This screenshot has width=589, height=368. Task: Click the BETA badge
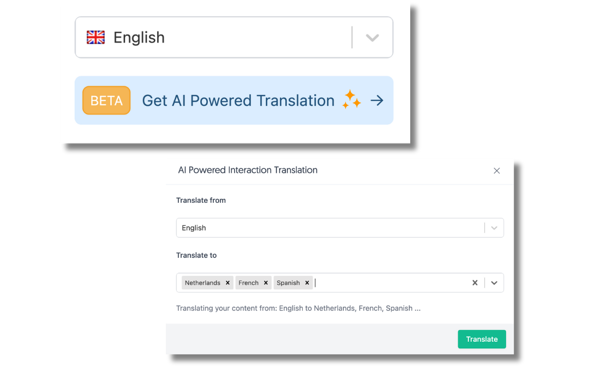[x=106, y=100]
